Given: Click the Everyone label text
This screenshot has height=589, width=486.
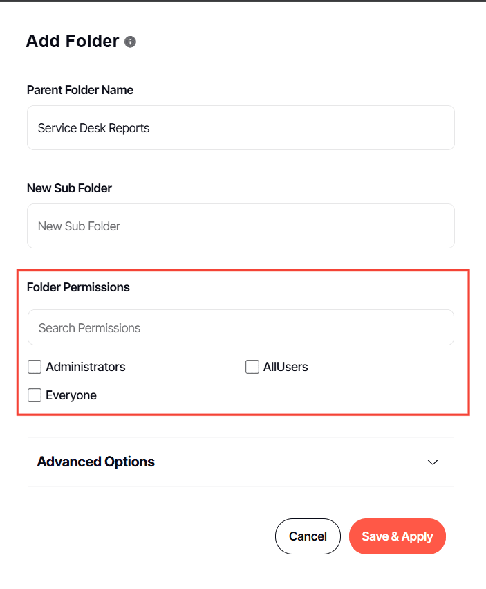Looking at the screenshot, I should [71, 395].
